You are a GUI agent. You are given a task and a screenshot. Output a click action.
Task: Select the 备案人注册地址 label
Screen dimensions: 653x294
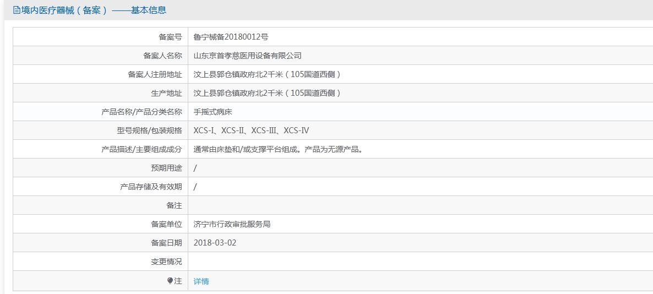pos(155,74)
